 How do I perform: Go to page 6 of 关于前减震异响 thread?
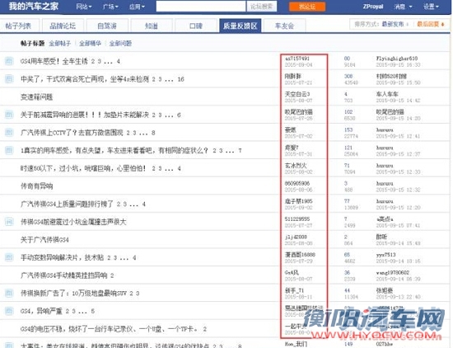click(x=179, y=115)
